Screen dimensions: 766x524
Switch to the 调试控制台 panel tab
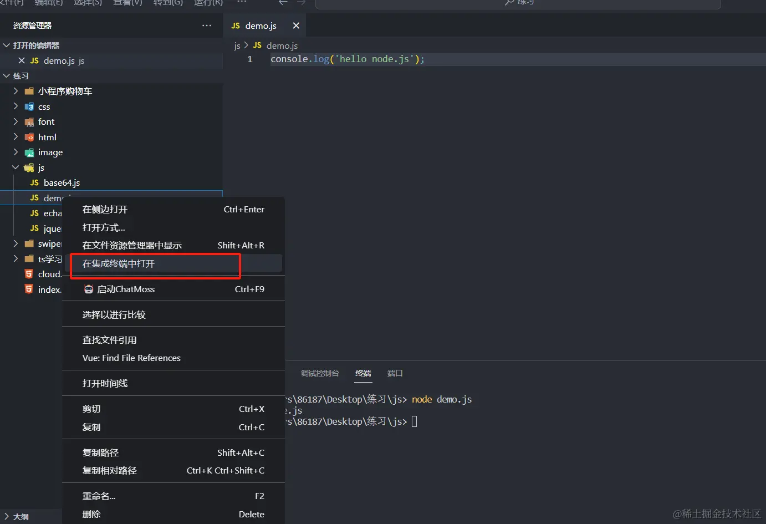pos(320,373)
